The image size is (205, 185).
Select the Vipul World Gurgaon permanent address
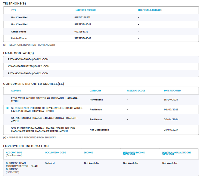click(x=45, y=100)
